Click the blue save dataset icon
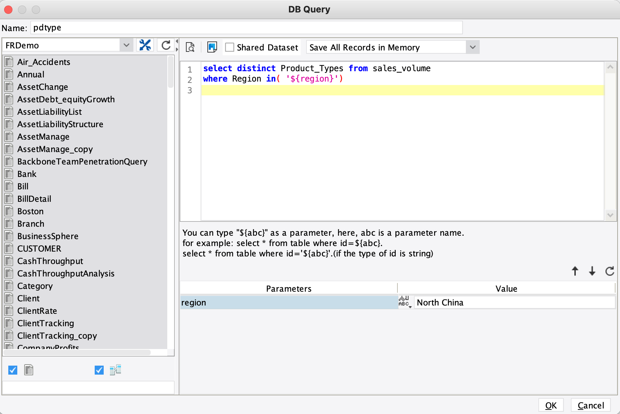The width and height of the screenshot is (620, 414). [x=212, y=47]
